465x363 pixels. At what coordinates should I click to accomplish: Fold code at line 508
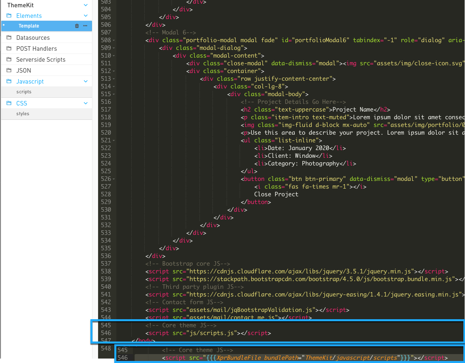(114, 40)
